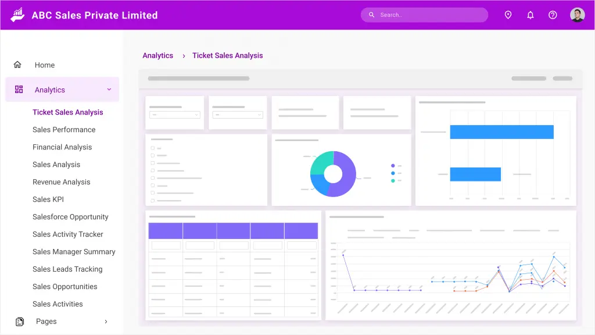Viewport: 595px width, 335px height.
Task: Open Sales Opportunities page
Action: [65, 287]
